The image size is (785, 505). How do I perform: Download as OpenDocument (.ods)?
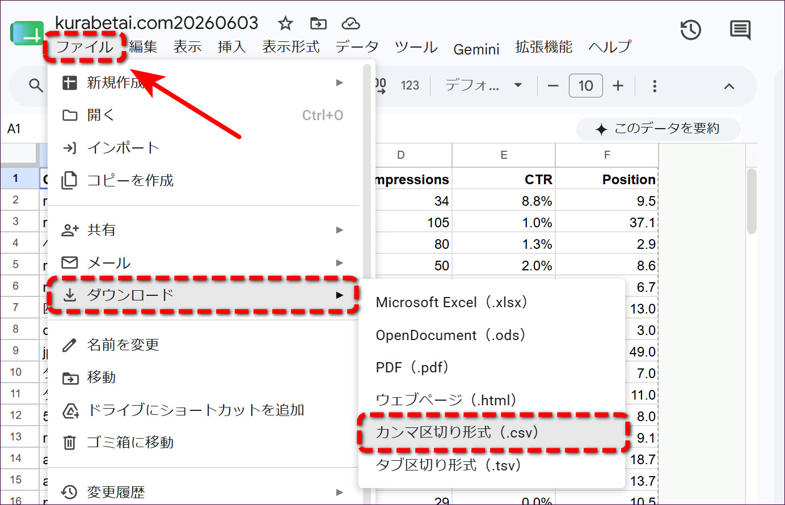click(x=492, y=335)
